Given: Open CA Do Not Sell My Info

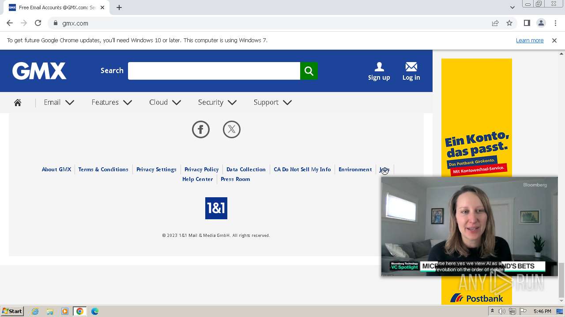Looking at the screenshot, I should 302,170.
